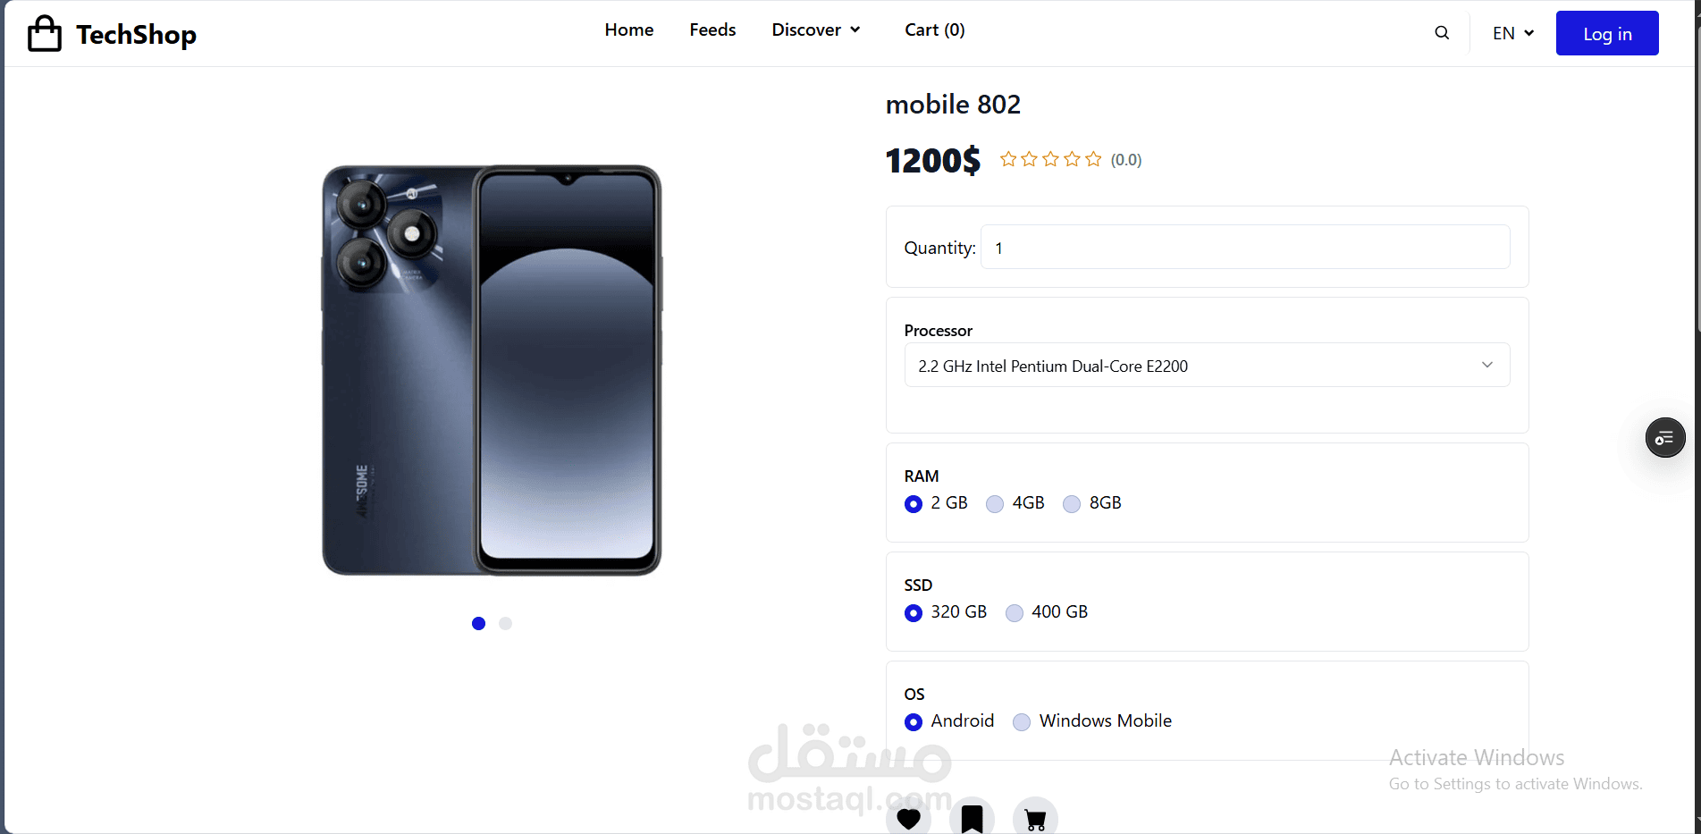Open Cart (0) link
Viewport: 1701px width, 834px height.
click(935, 29)
